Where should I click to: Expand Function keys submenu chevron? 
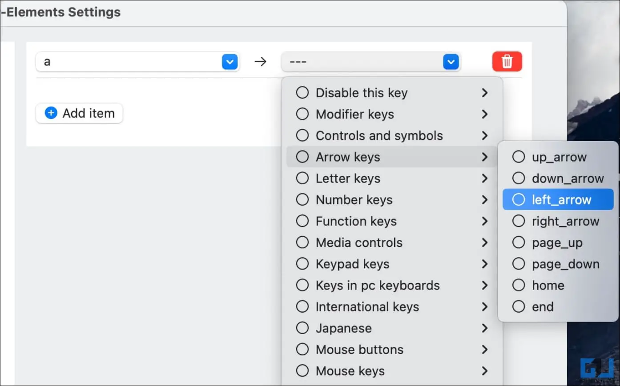coord(485,221)
